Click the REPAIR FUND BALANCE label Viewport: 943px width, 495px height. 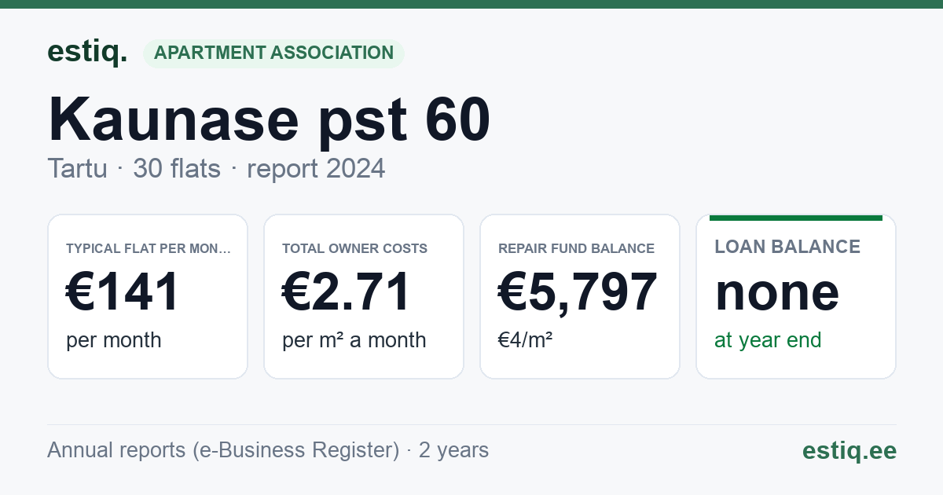pyautogui.click(x=576, y=248)
